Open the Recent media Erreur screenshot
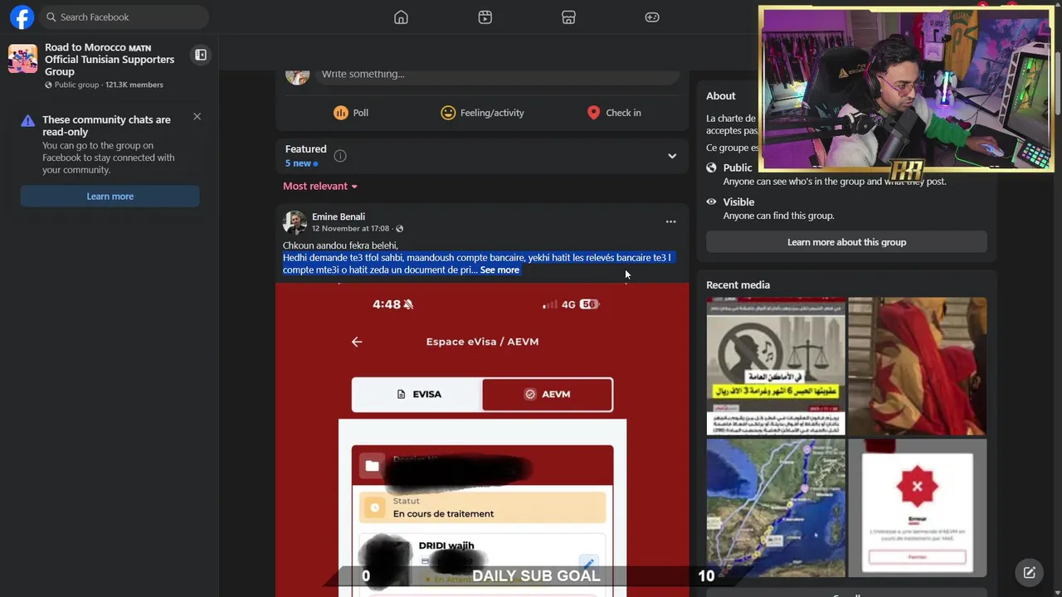 click(918, 507)
